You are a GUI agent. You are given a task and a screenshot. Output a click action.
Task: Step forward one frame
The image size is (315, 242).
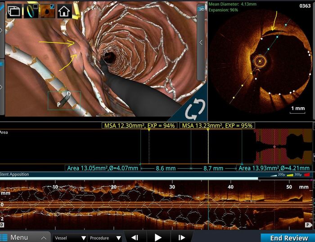(181, 238)
